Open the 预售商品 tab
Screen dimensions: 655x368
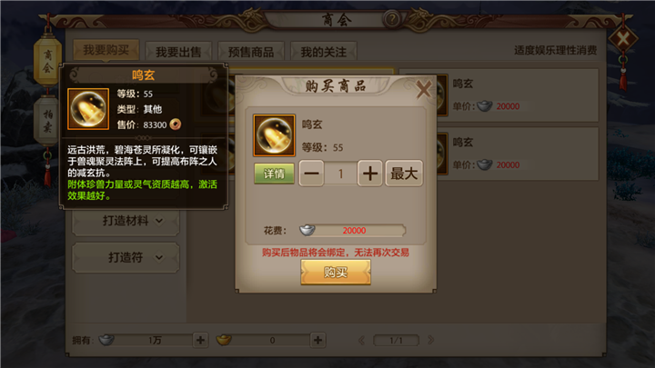tap(251, 52)
